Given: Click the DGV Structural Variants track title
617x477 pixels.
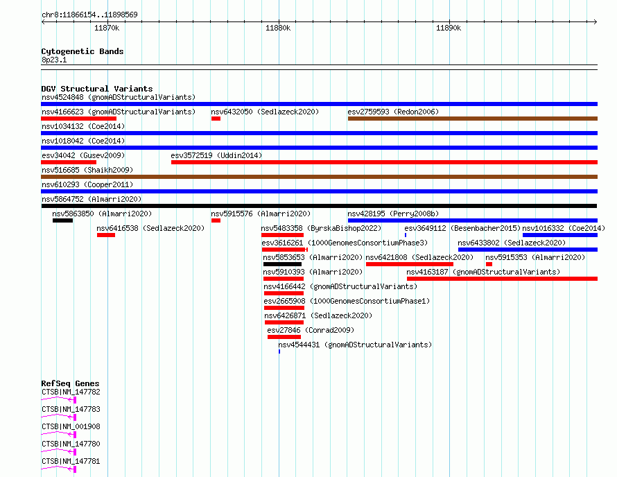Looking at the screenshot, I should click(x=97, y=89).
